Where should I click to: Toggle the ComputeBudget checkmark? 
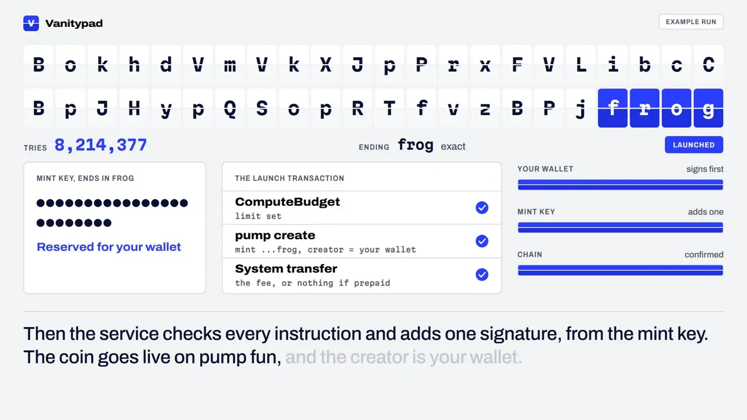(x=482, y=208)
